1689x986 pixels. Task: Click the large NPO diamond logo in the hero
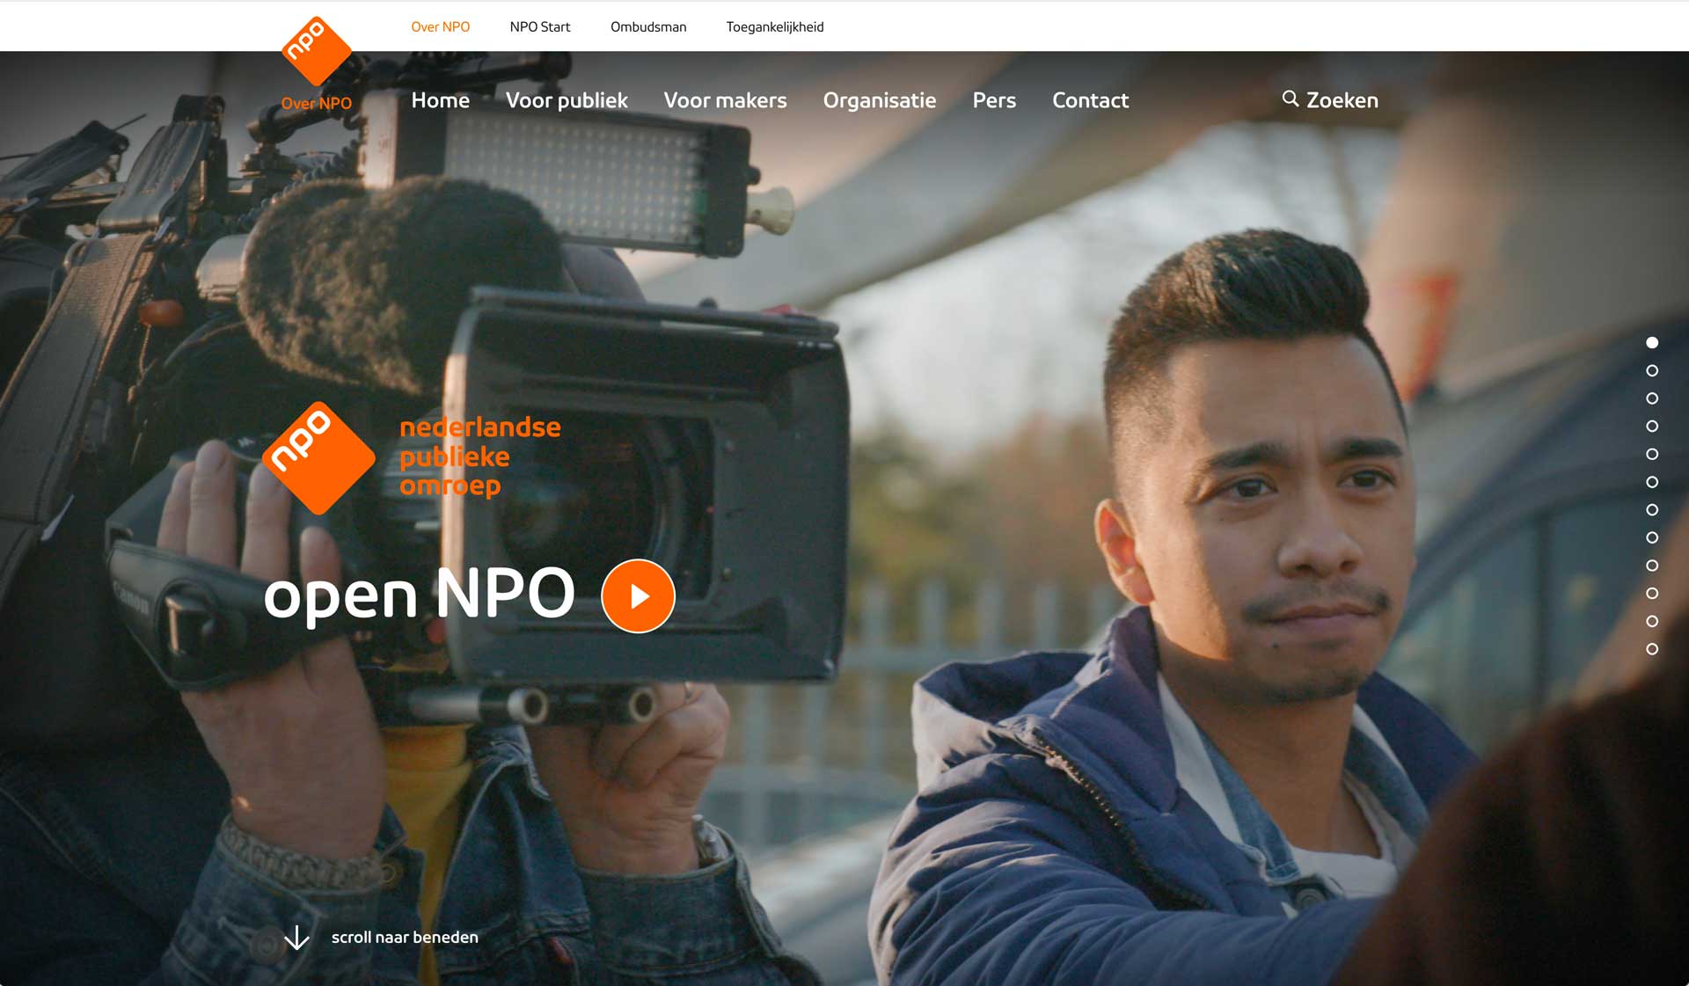click(x=318, y=457)
